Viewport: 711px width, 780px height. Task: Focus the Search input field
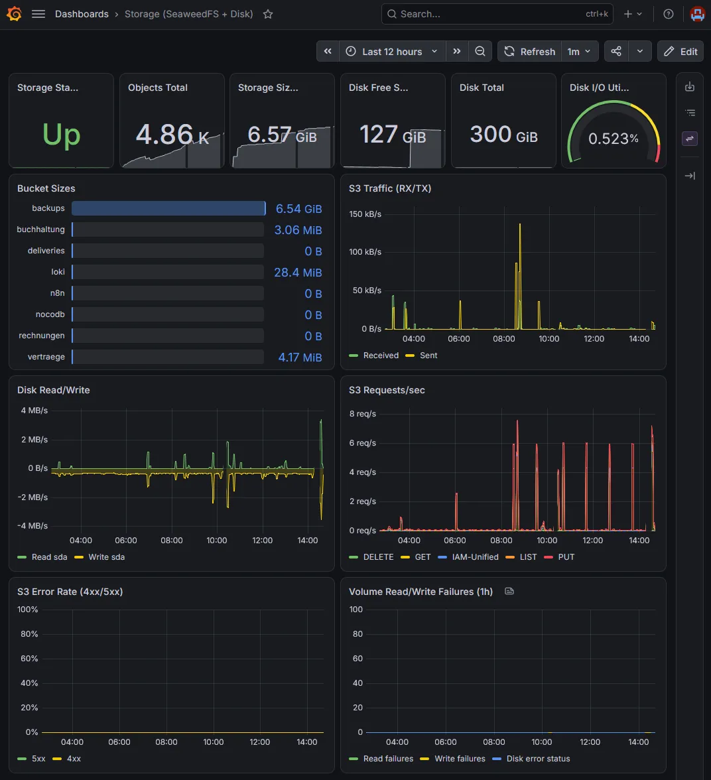(x=497, y=14)
